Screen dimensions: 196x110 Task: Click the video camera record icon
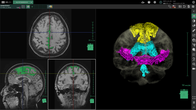[194, 69]
